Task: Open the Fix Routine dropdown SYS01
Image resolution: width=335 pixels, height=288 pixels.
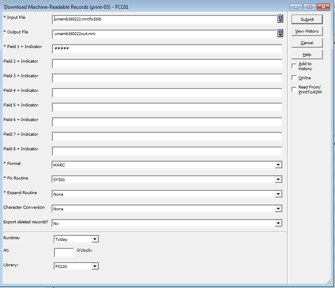Action: pyautogui.click(x=278, y=180)
